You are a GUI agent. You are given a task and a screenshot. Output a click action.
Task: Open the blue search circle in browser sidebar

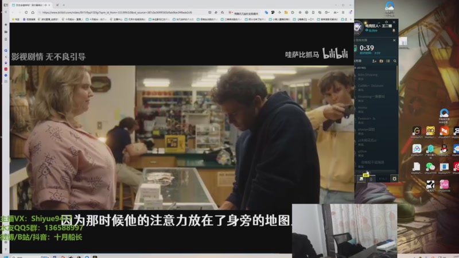pyautogui.click(x=6, y=50)
